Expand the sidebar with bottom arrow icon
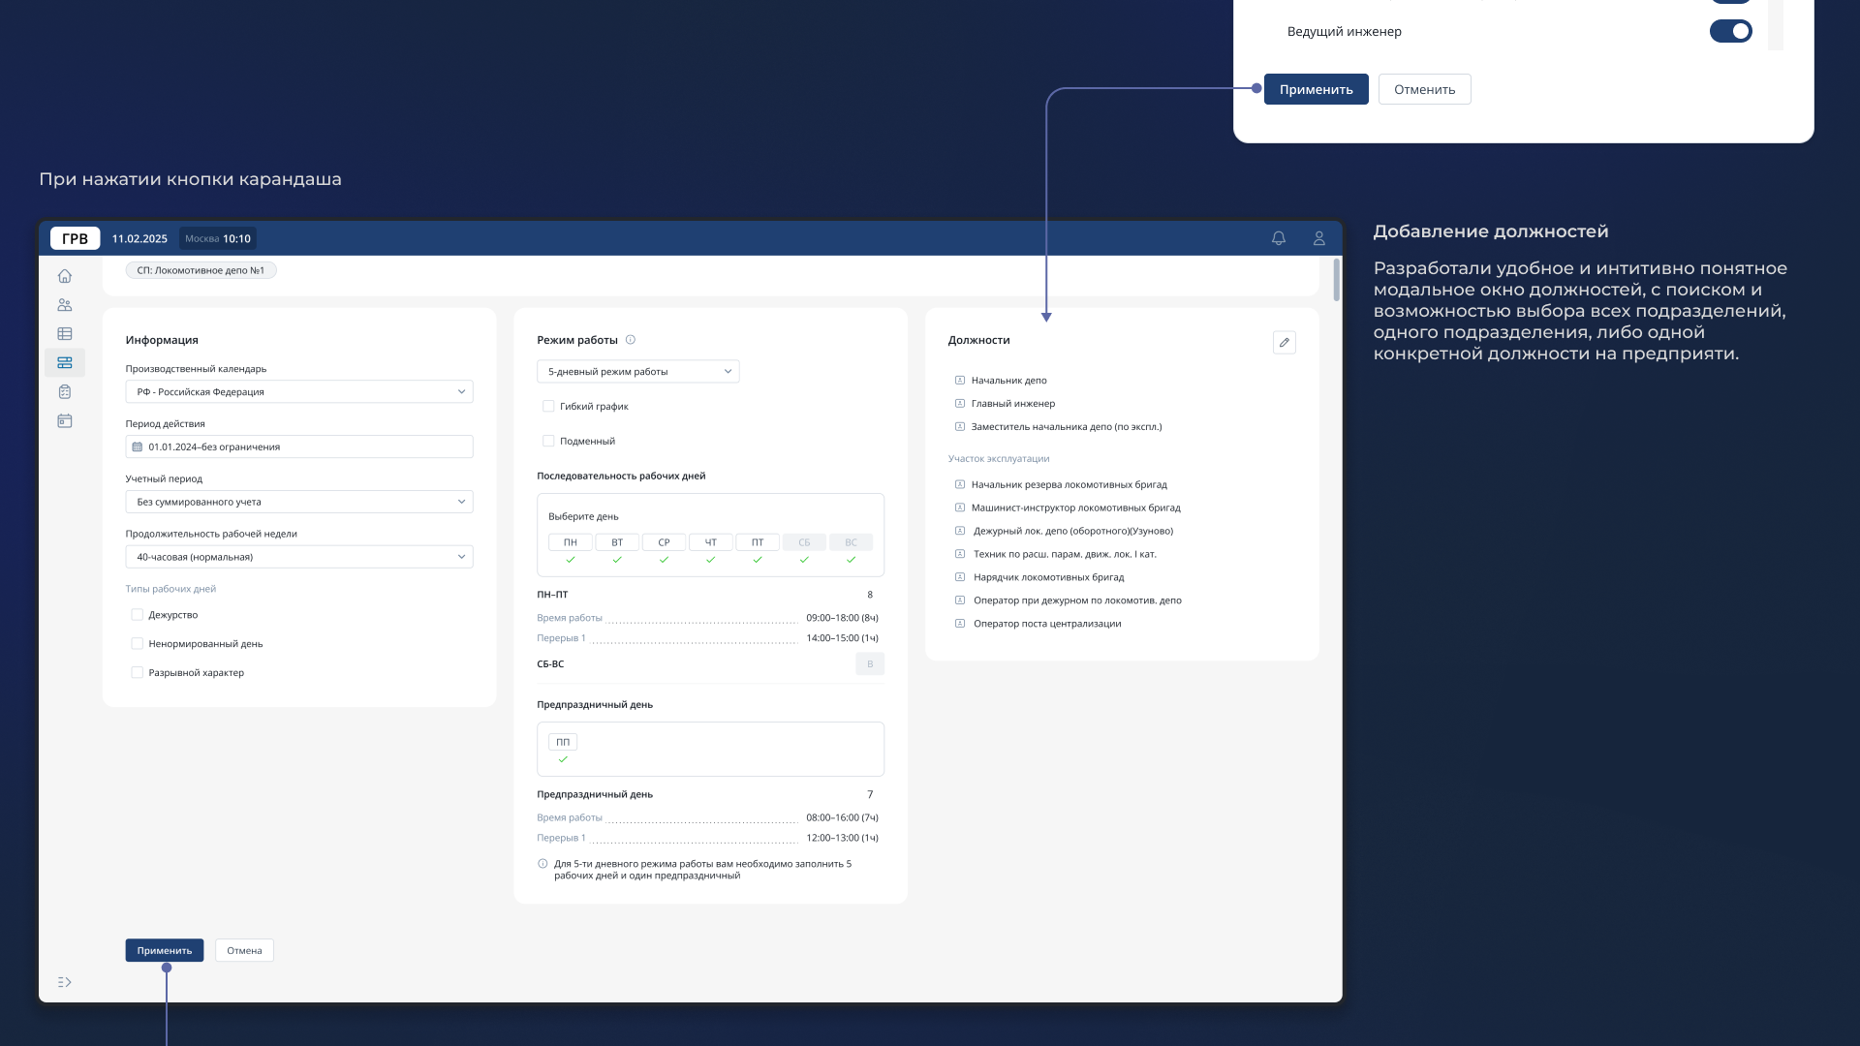Screen dimensions: 1860x1046 click(x=65, y=982)
